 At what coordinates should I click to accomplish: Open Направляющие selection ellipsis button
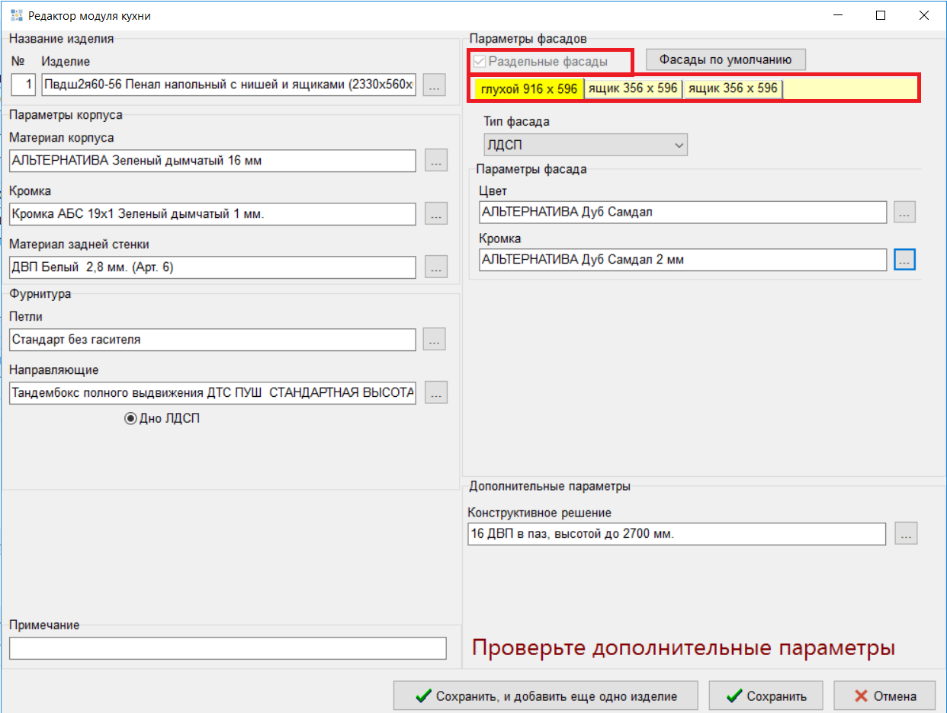[435, 393]
